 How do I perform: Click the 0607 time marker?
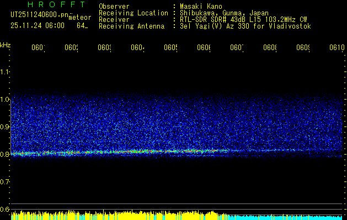[237, 47]
